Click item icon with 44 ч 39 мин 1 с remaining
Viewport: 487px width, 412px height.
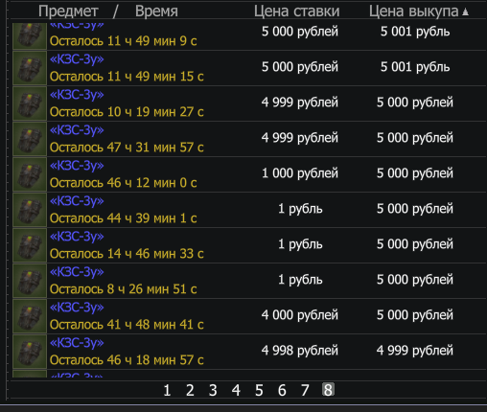(30, 210)
